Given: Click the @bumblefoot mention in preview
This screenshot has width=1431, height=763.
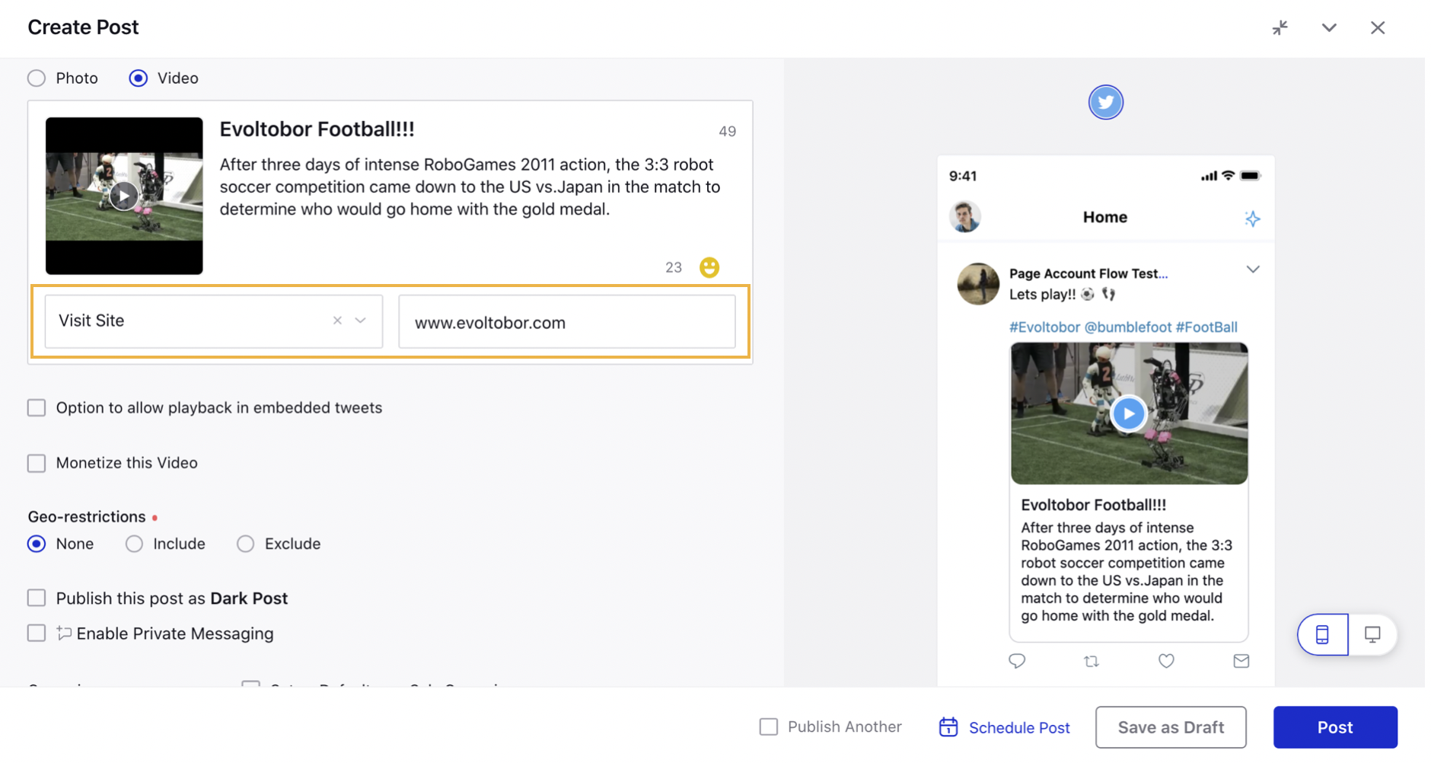Looking at the screenshot, I should pos(1127,327).
